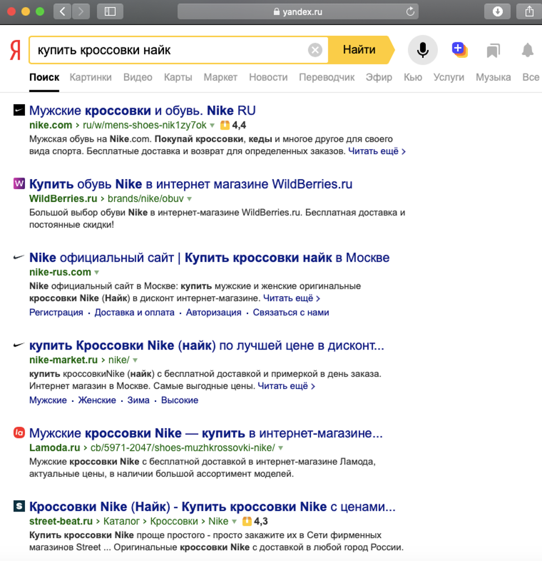Image resolution: width=542 pixels, height=561 pixels.
Task: Open nike-market.ru result title
Action: [206, 346]
